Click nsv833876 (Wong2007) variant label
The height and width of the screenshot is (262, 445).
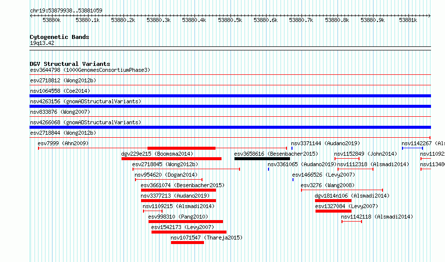pyautogui.click(x=60, y=112)
